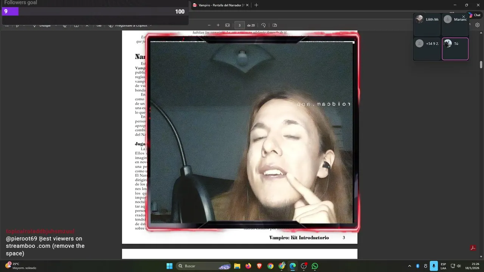The image size is (484, 272).
Task: Launch Firefox from the taskbar
Action: pyautogui.click(x=248, y=266)
